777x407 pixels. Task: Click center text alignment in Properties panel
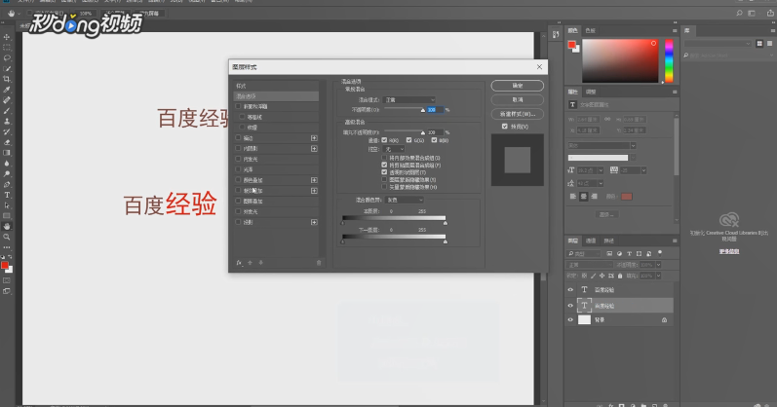pyautogui.click(x=584, y=197)
